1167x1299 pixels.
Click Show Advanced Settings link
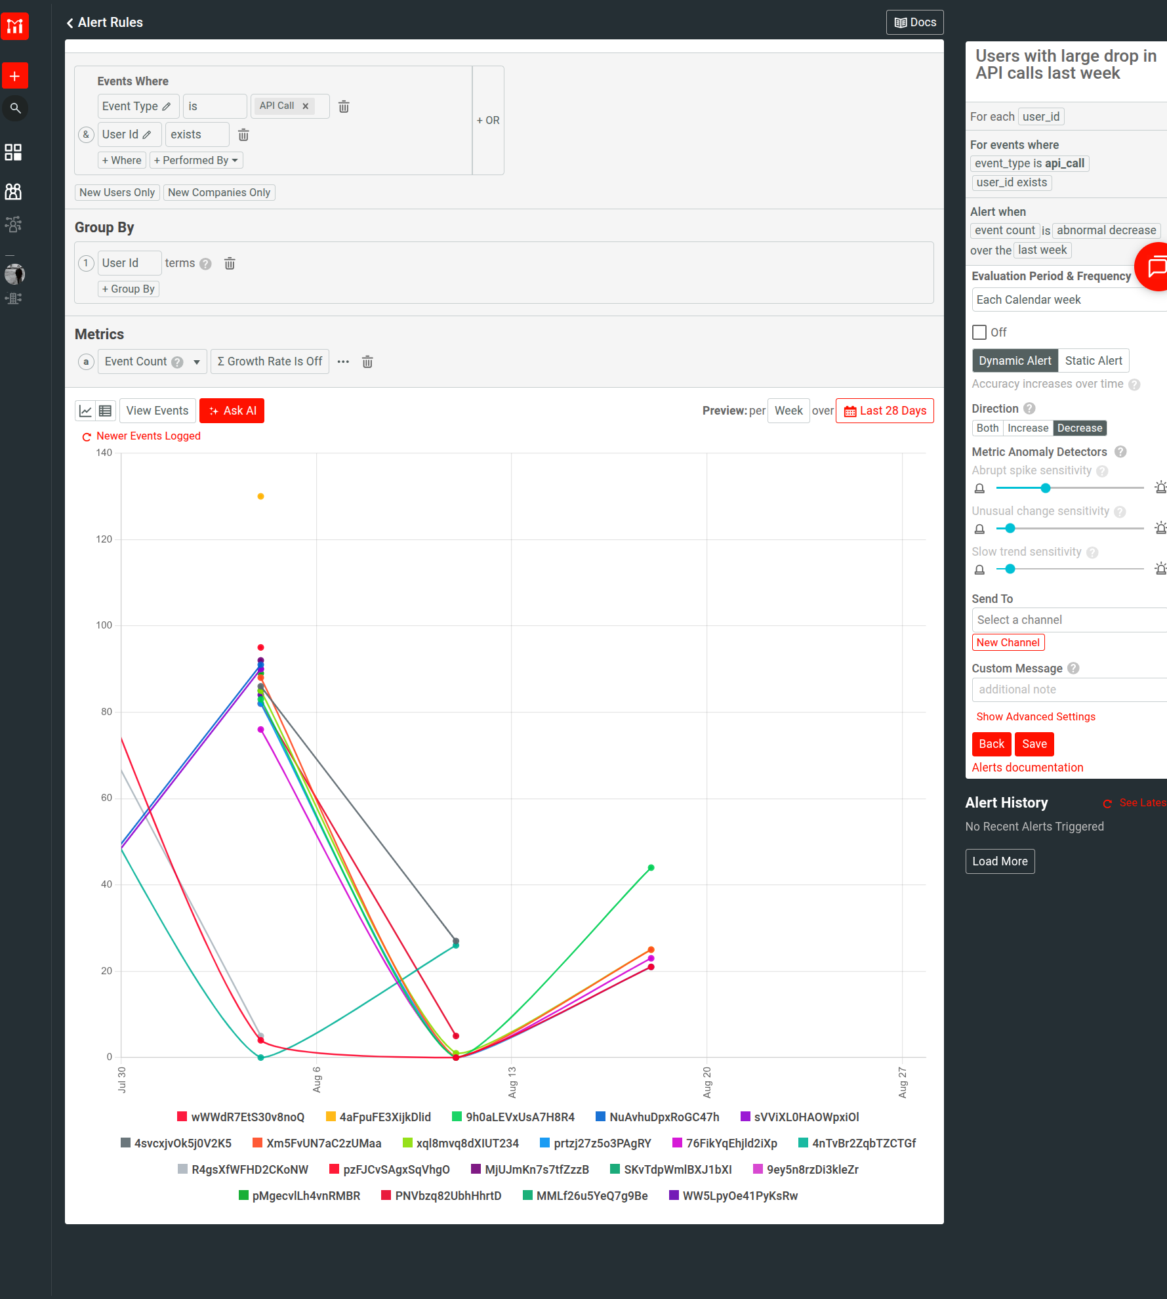coord(1035,716)
